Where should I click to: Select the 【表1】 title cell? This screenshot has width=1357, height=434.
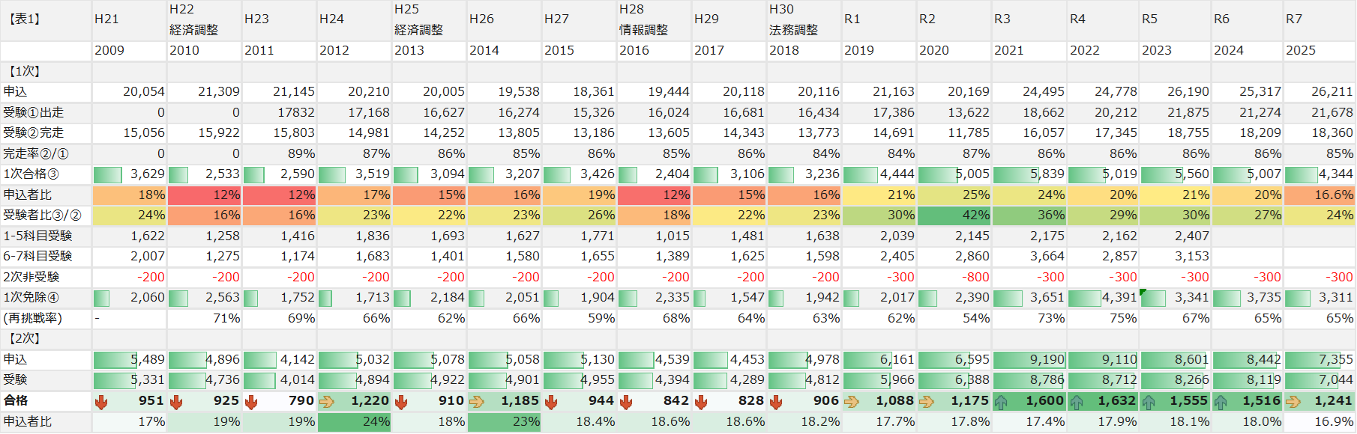coord(45,19)
